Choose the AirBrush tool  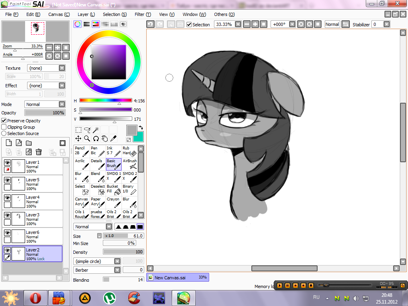click(x=129, y=164)
